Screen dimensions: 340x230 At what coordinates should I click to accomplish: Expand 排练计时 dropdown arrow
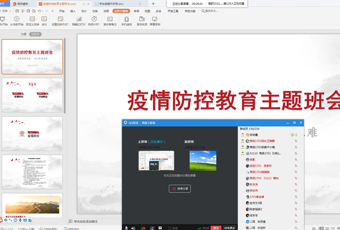pyautogui.click(x=100, y=24)
